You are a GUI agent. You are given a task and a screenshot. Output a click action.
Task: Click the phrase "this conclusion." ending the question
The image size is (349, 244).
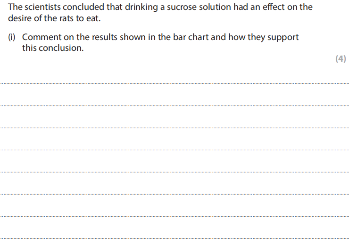(x=52, y=48)
